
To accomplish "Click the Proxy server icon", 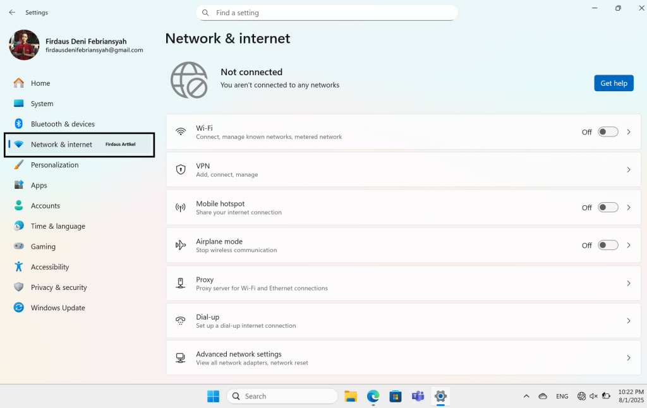I will pos(181,283).
